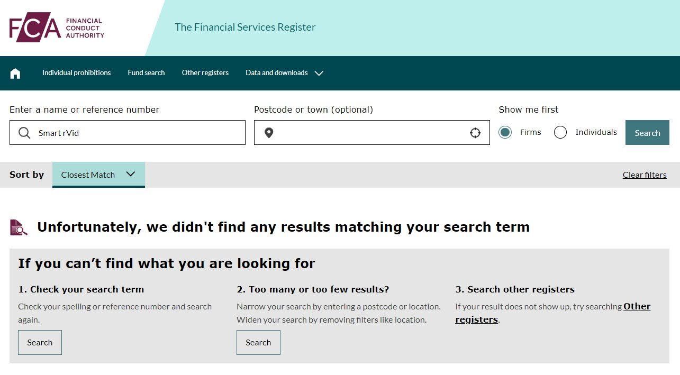
Task: Click the magnifier icon in name field
Action: click(24, 133)
